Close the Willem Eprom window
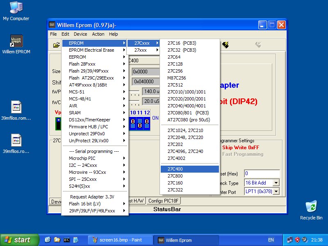Viewport: 328px width, 246px height. tap(281, 25)
